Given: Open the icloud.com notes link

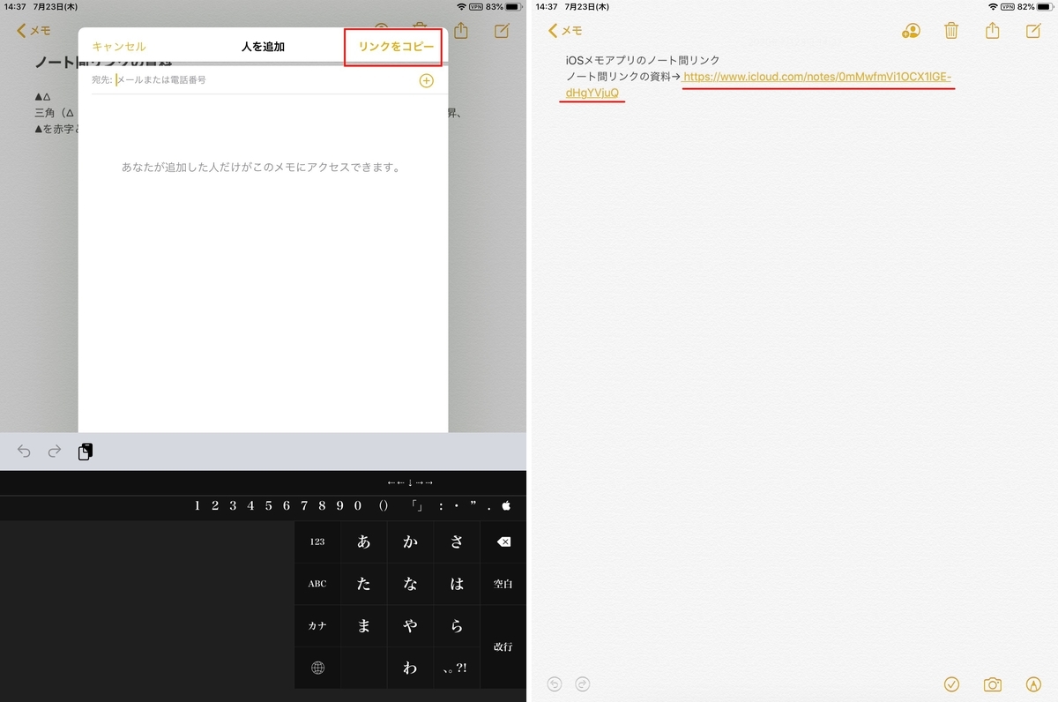Looking at the screenshot, I should click(817, 77).
